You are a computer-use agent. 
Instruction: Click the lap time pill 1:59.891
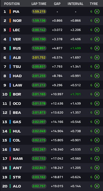coord(39,48)
